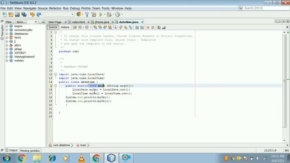This screenshot has width=290, height=163.
Task: Click the Stop Macro Recording icon
Action: pos(153,27)
